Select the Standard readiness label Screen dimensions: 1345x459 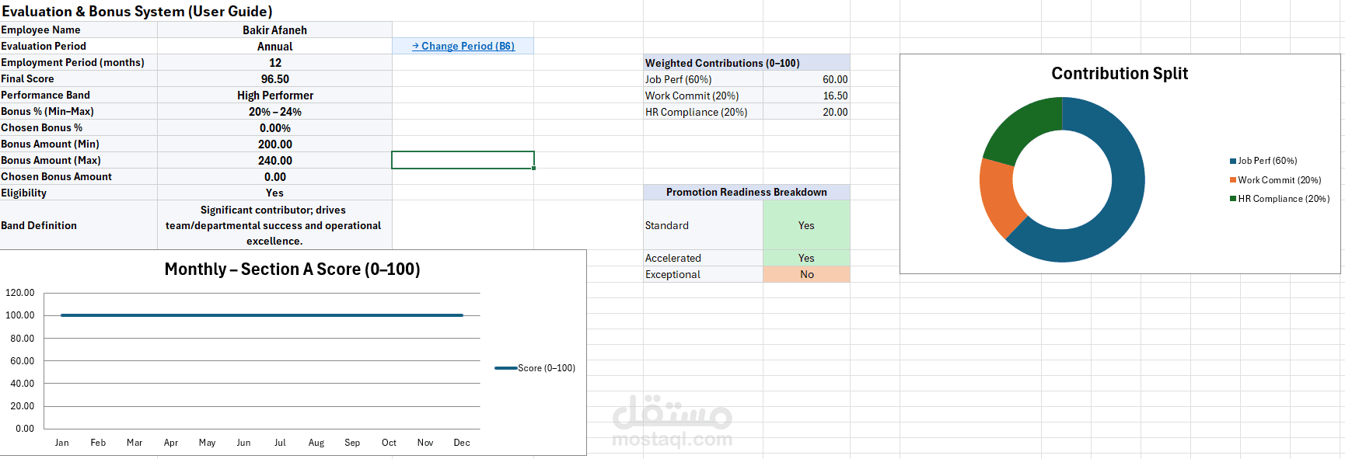[x=703, y=225]
